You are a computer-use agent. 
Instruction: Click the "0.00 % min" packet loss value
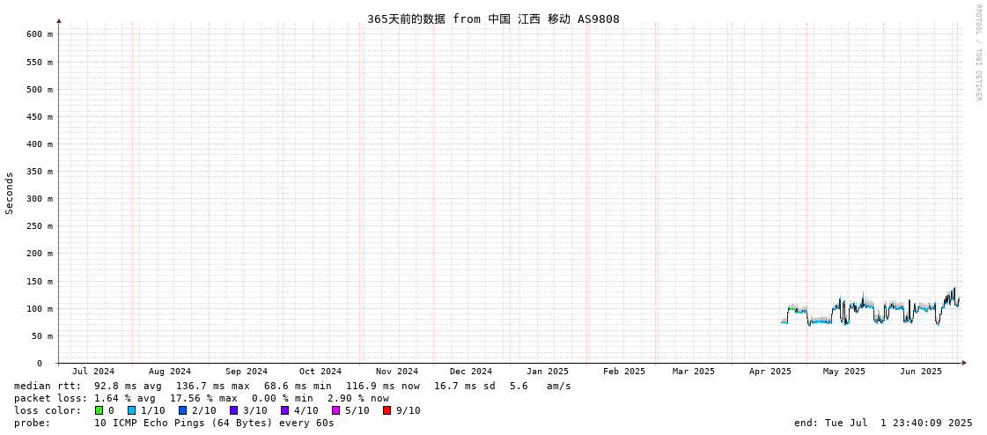click(x=286, y=398)
